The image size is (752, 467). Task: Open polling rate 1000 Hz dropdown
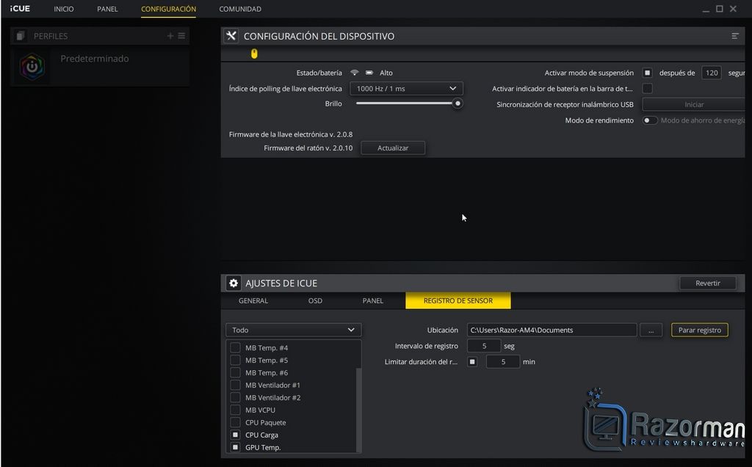(x=406, y=88)
